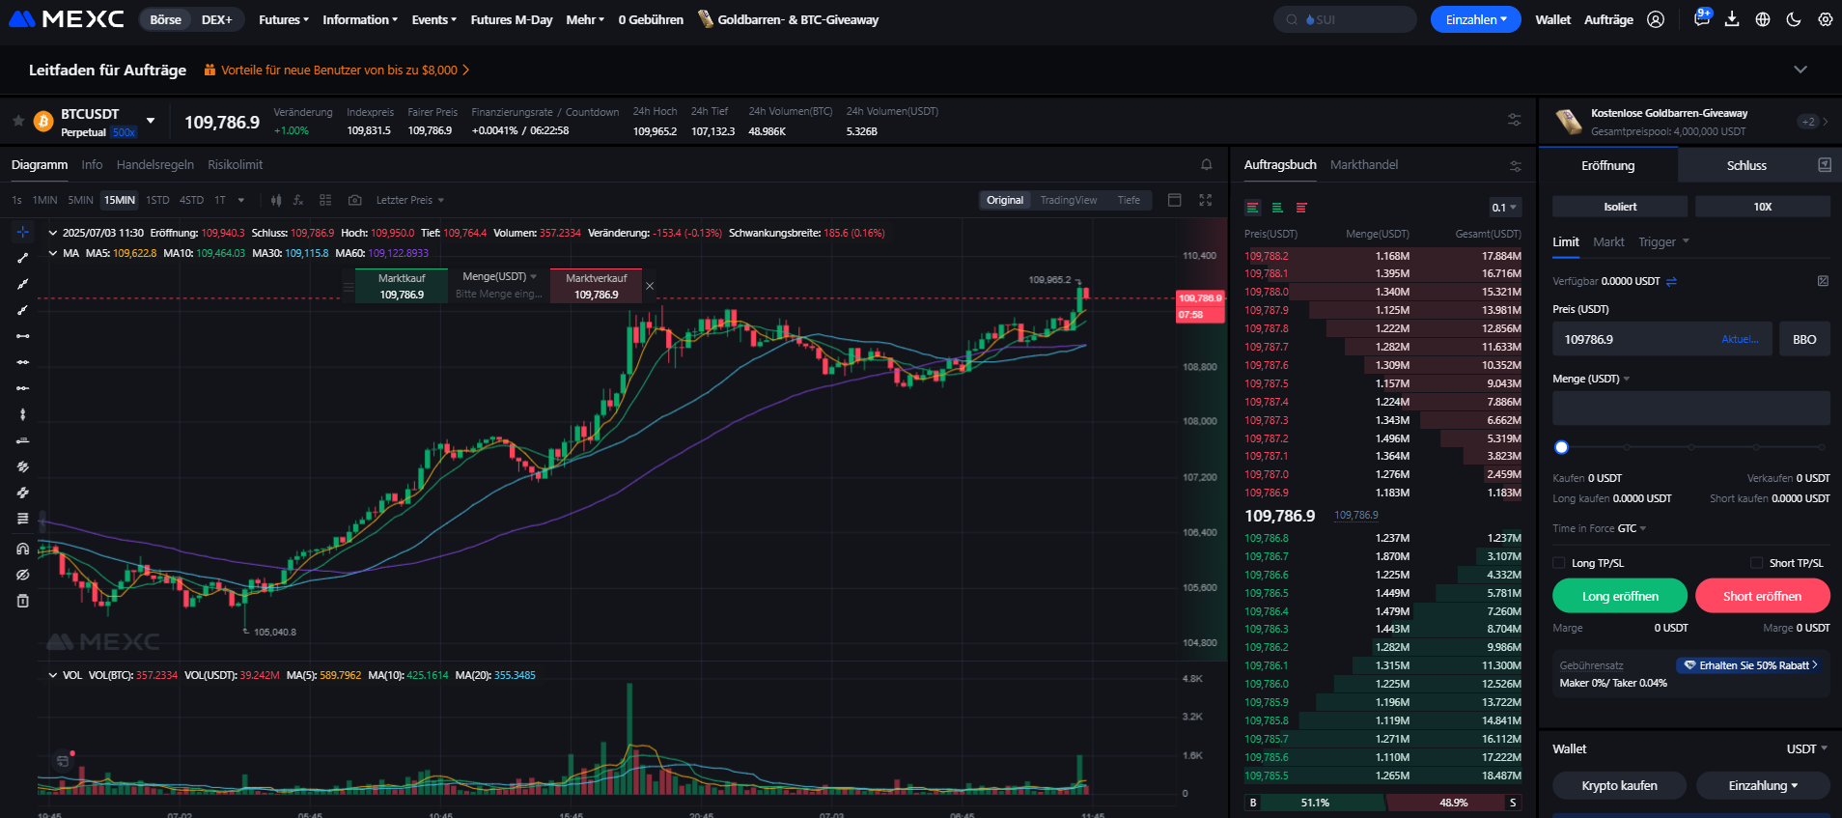
Task: Select the Markt order type tab
Action: (1608, 242)
